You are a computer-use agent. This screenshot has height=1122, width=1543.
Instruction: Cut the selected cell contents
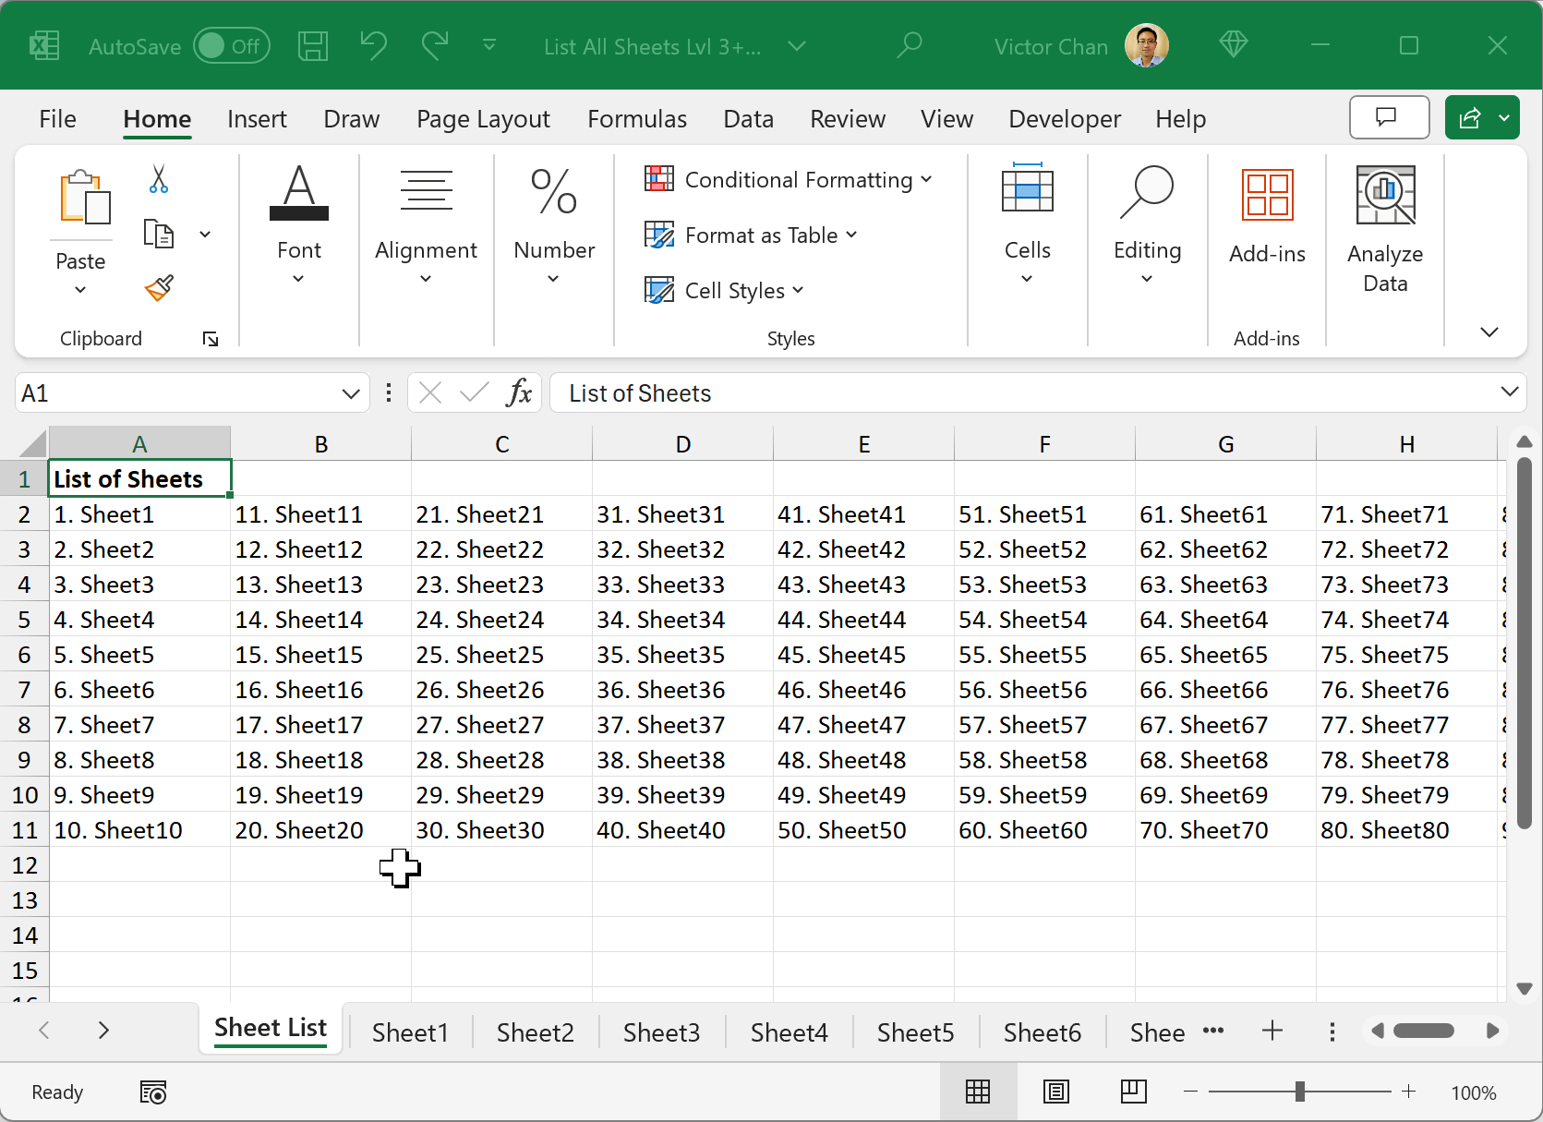pos(158,178)
